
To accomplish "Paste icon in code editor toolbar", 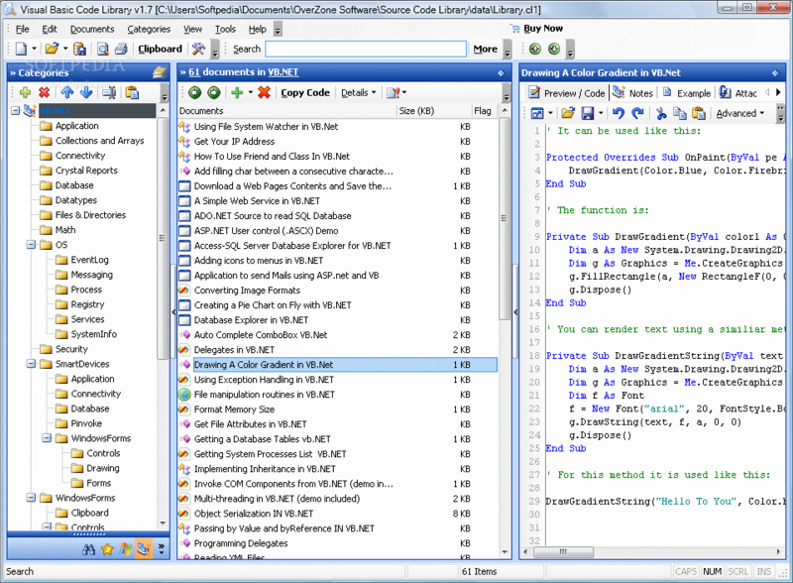I will pyautogui.click(x=699, y=113).
